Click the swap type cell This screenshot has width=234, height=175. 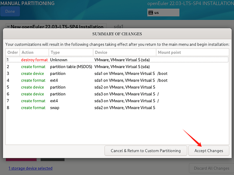[x=55, y=108]
